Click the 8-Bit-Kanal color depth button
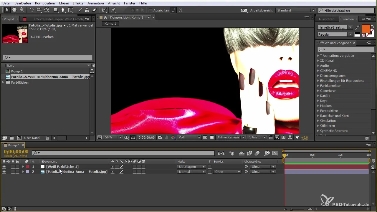This screenshot has width=377, height=212. [32, 138]
